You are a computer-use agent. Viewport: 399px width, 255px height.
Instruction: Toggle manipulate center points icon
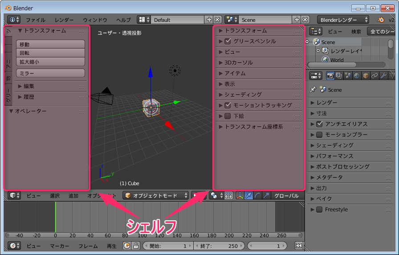point(228,195)
